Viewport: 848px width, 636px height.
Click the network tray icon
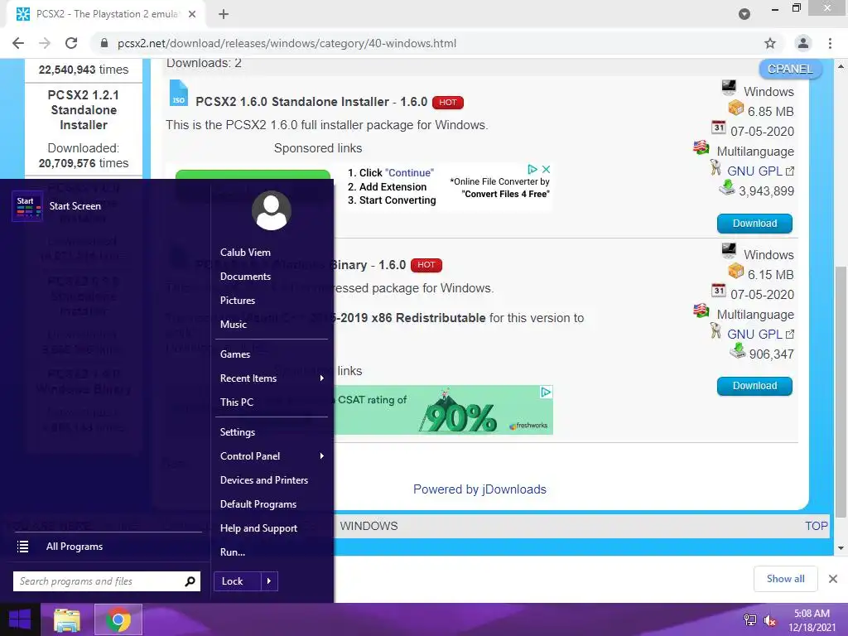click(750, 620)
